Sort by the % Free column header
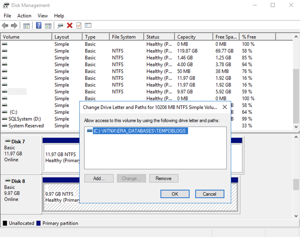Image resolution: width=300 pixels, height=237 pixels. (258, 37)
